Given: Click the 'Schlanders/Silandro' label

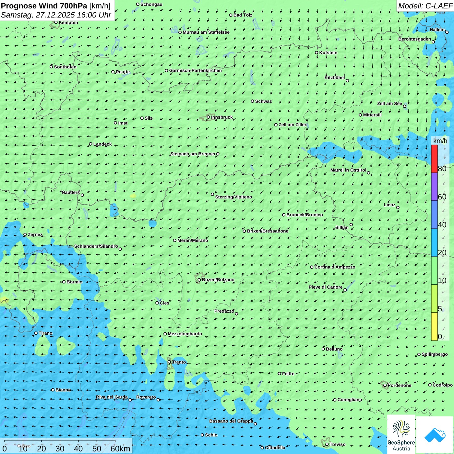Looking at the screenshot, I should pyautogui.click(x=96, y=246).
